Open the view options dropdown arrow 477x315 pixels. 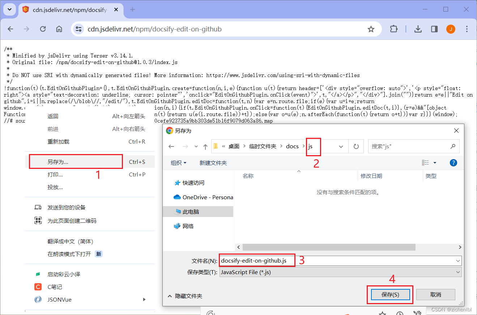435,163
